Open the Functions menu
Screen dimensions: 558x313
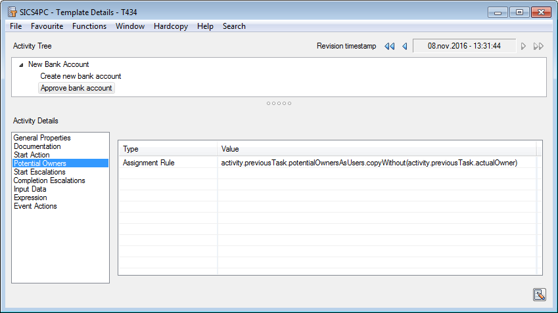[x=89, y=26]
